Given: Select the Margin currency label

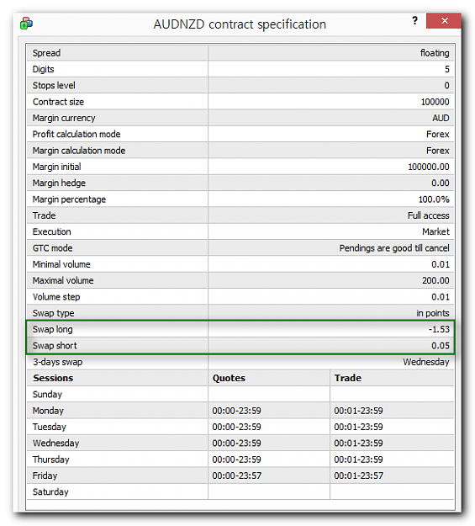Looking at the screenshot, I should tap(64, 118).
